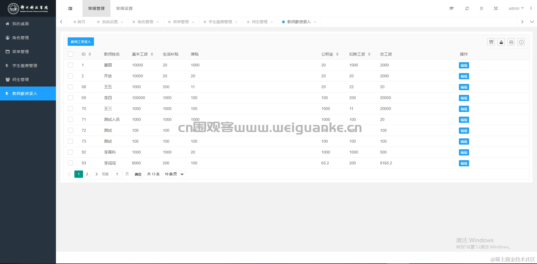
Task: Check the row for 董丽
Action: coord(70,65)
